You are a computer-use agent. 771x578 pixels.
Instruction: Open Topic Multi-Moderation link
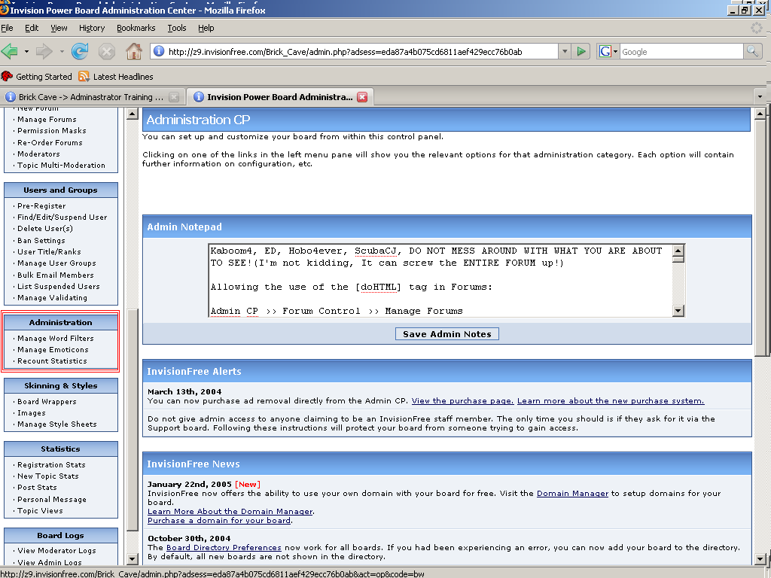[x=61, y=165]
